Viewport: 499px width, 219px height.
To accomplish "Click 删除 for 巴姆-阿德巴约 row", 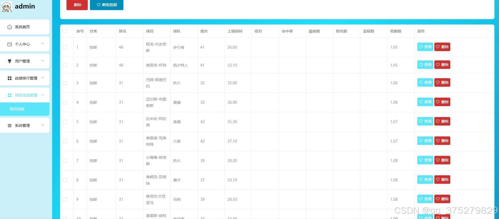I will click(442, 82).
